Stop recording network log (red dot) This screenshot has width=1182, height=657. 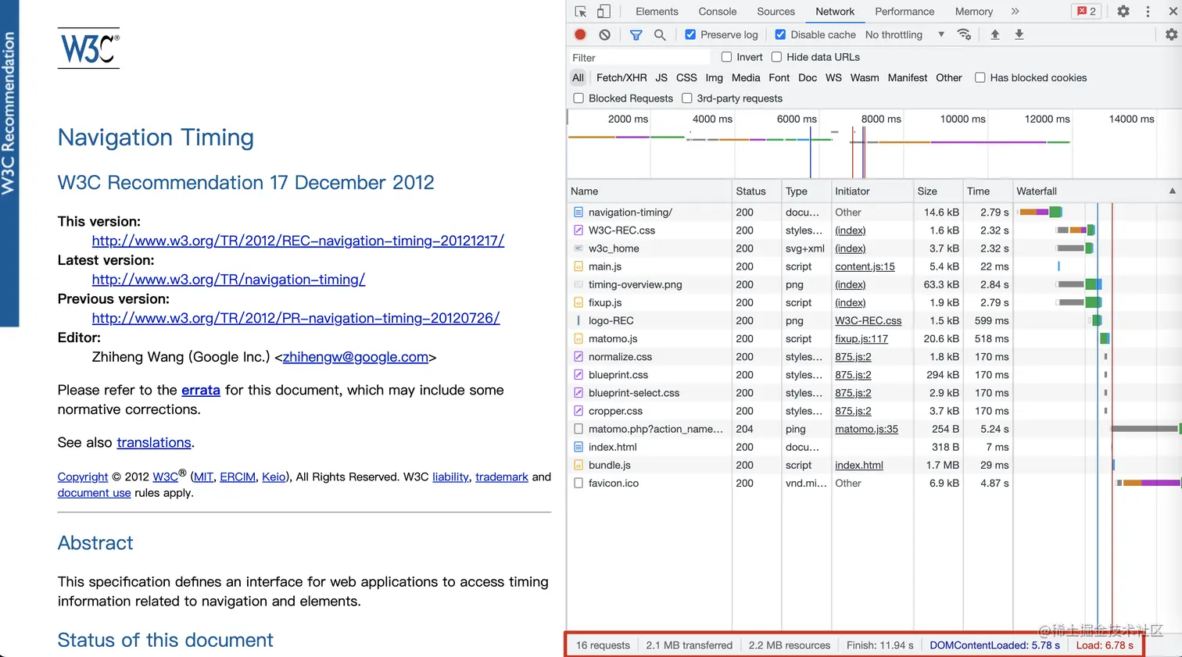click(580, 34)
